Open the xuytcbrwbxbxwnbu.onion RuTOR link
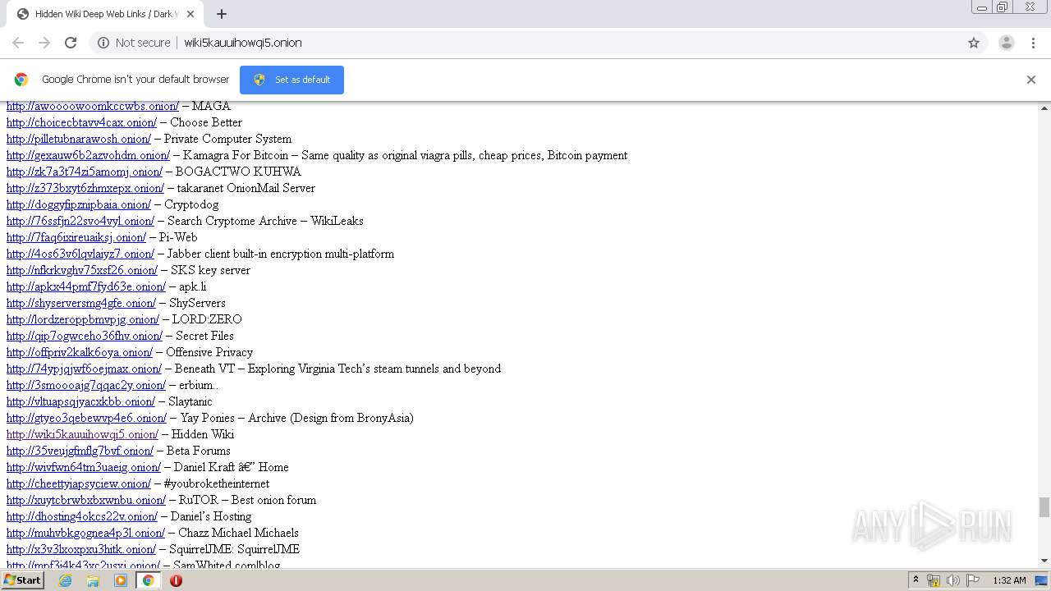The image size is (1051, 591). [86, 500]
